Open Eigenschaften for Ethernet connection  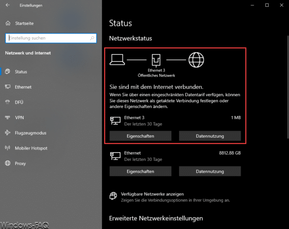pos(140,171)
